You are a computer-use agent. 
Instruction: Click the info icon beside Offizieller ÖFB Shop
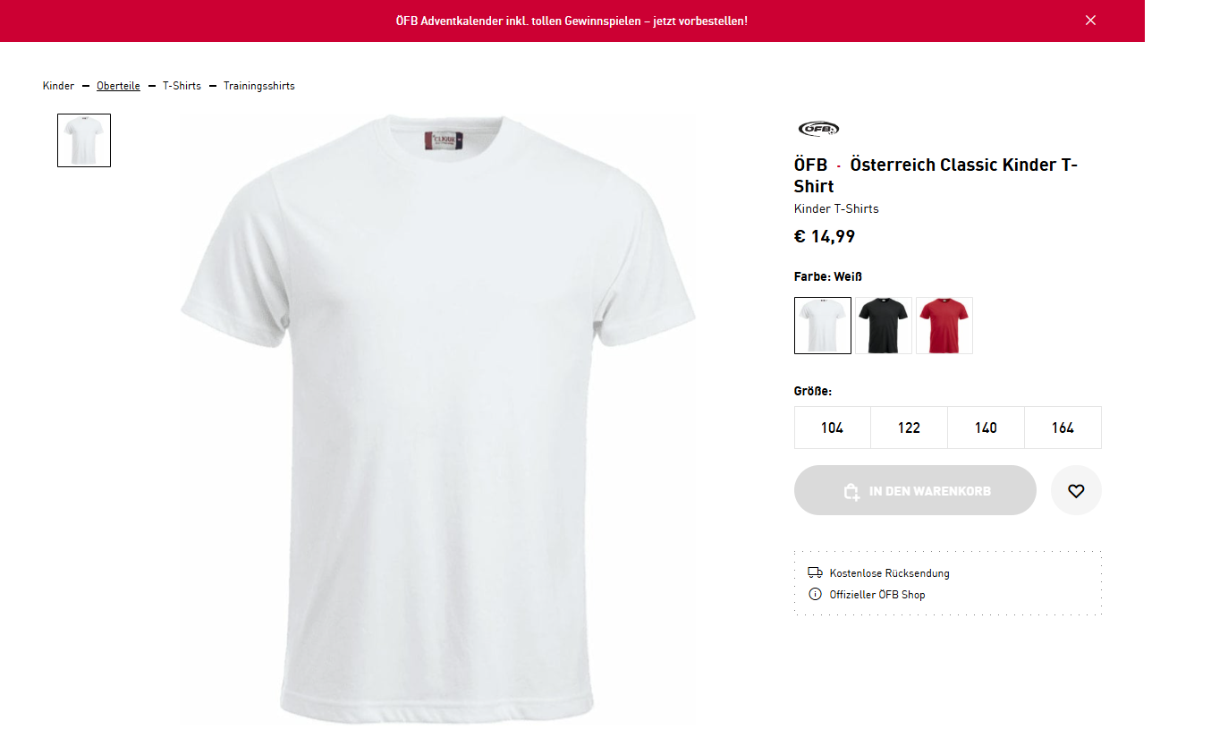pos(815,594)
